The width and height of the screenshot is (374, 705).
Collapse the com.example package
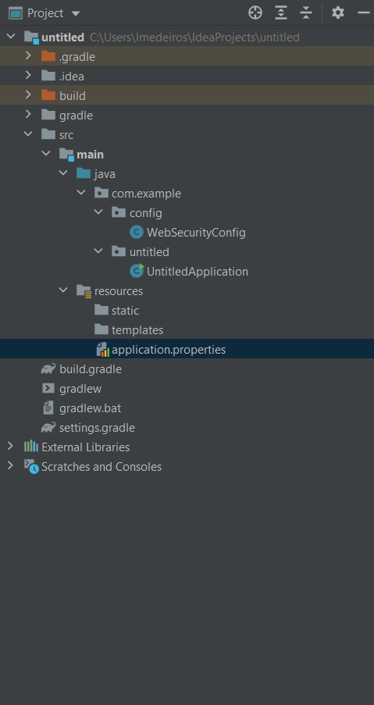[x=81, y=193]
